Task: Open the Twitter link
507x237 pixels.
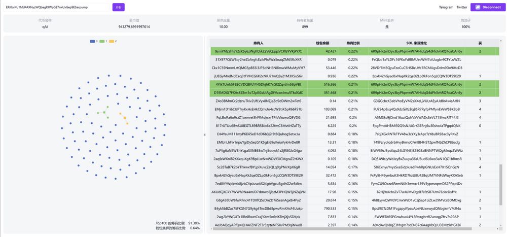Action: (462, 7)
